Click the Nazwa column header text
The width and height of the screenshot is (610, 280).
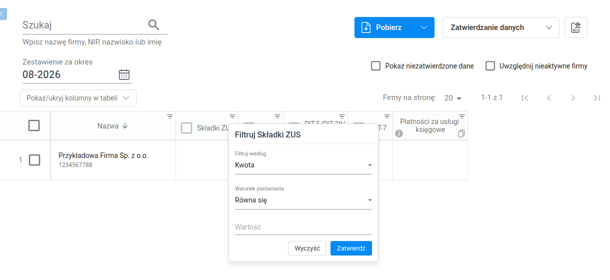tap(108, 126)
